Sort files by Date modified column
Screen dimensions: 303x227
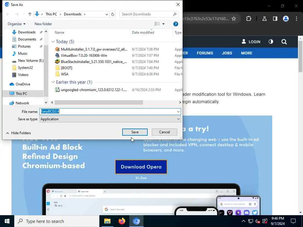coord(143,33)
